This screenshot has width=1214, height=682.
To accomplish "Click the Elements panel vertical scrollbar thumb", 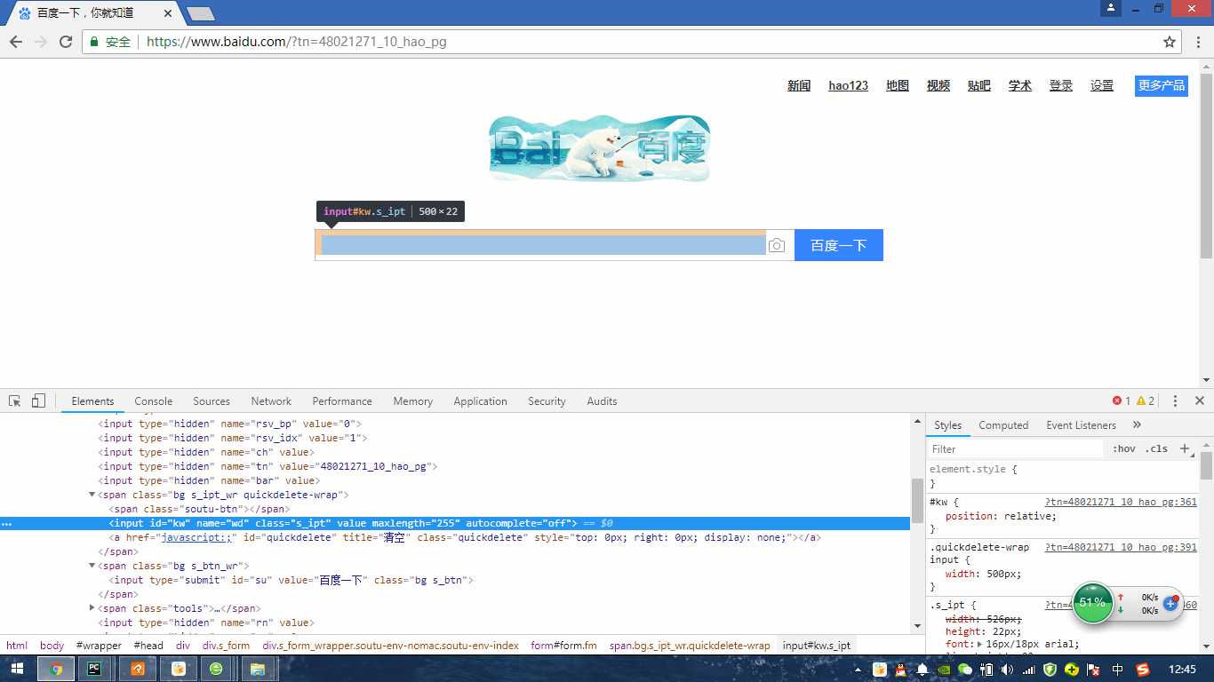I will click(x=917, y=500).
